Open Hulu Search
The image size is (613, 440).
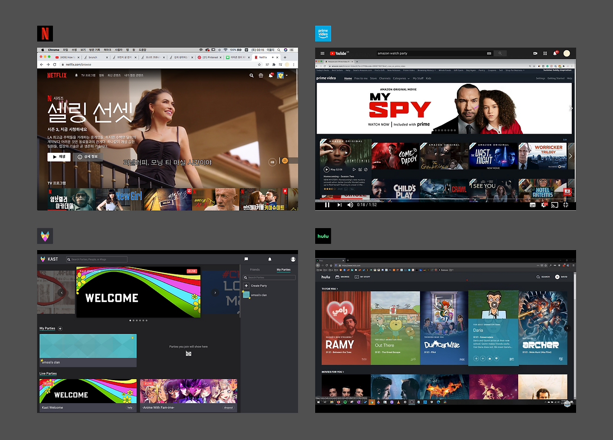point(543,277)
